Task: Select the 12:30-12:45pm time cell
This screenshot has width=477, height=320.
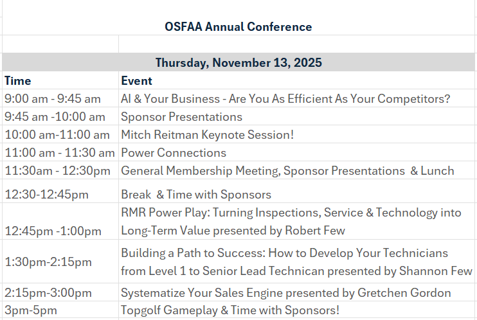Action: pos(46,194)
